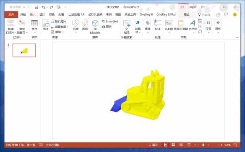The height and width of the screenshot is (152, 245).
Task: Switch to Normal view icon
Action: (x=165, y=145)
